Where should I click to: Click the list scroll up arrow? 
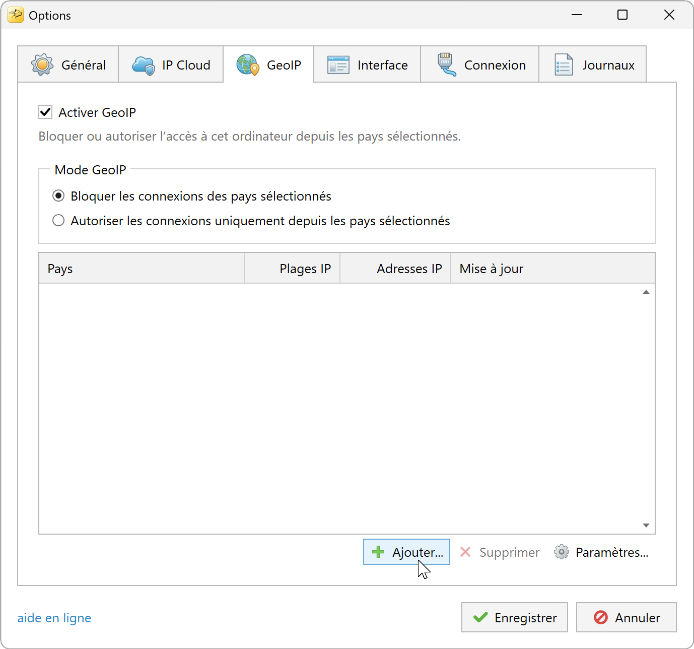[x=646, y=292]
